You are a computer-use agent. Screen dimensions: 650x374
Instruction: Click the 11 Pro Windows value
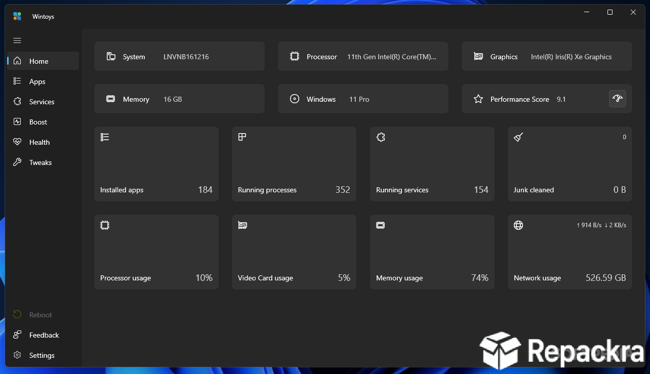pos(359,99)
